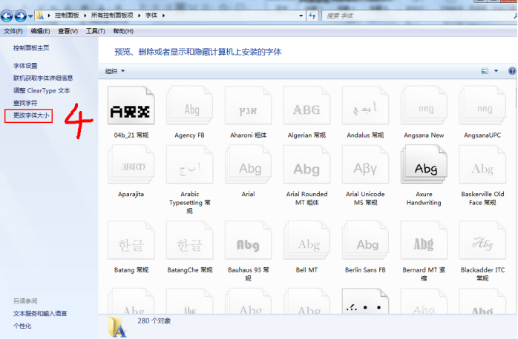518x339 pixels.
Task: Select the Arial font family icon
Action: [x=248, y=164]
